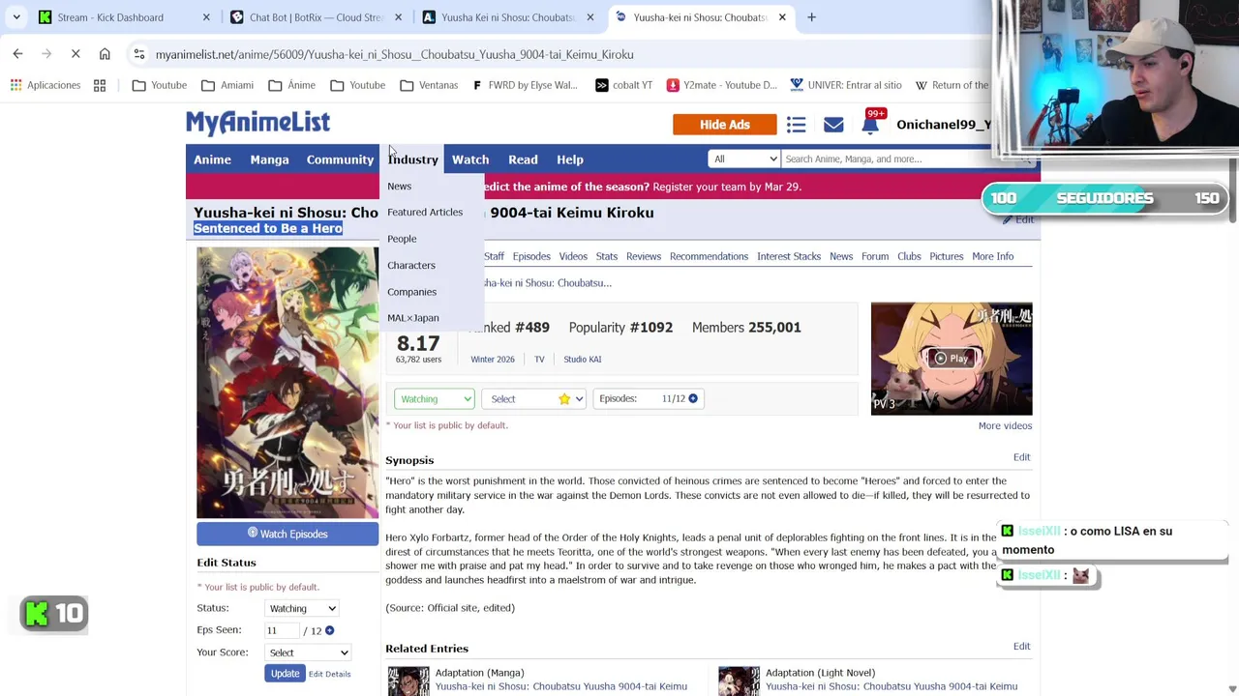Open the Anime main menu

tap(212, 159)
